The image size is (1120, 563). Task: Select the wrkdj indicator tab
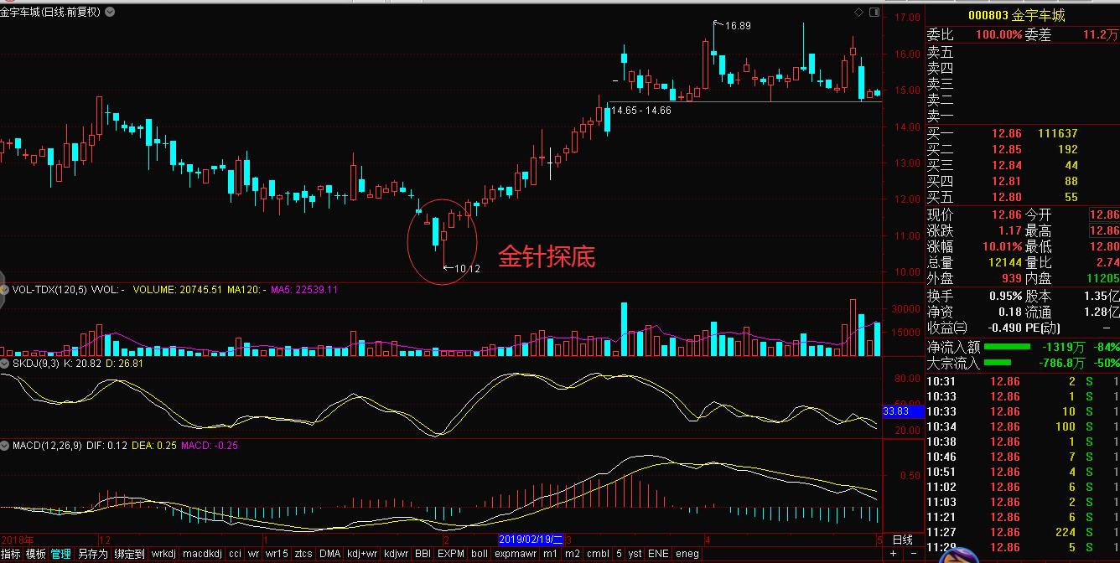[163, 554]
